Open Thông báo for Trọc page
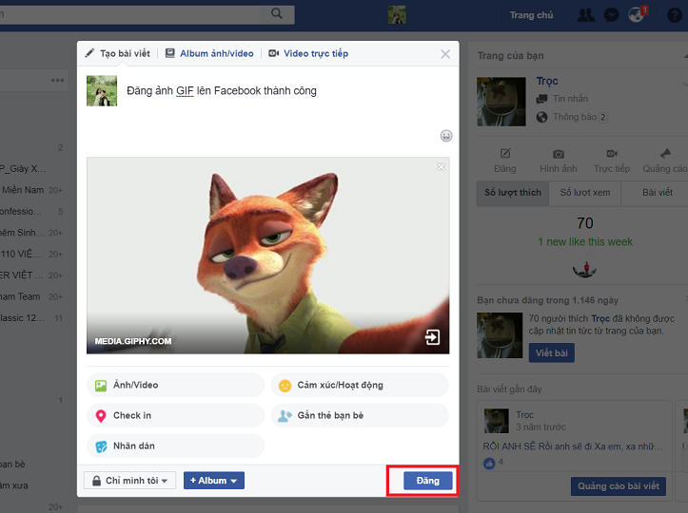Viewport: 688px width, 513px height. (x=572, y=117)
